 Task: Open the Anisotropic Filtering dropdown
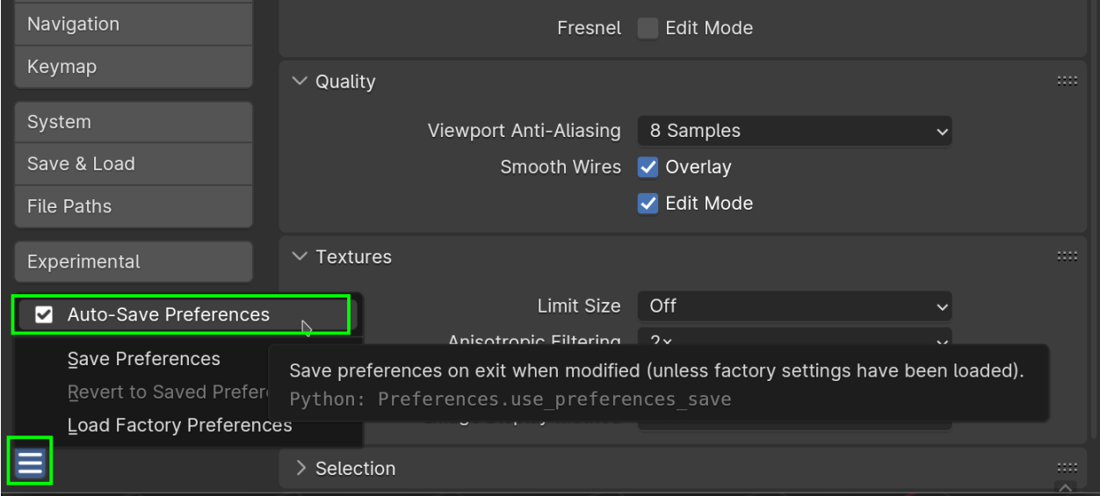coord(794,339)
